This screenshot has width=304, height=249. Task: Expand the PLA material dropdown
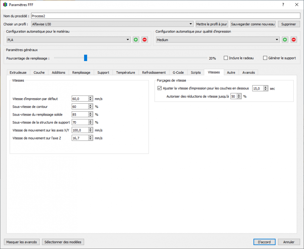tap(68, 40)
